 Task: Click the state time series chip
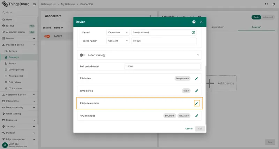point(186,91)
